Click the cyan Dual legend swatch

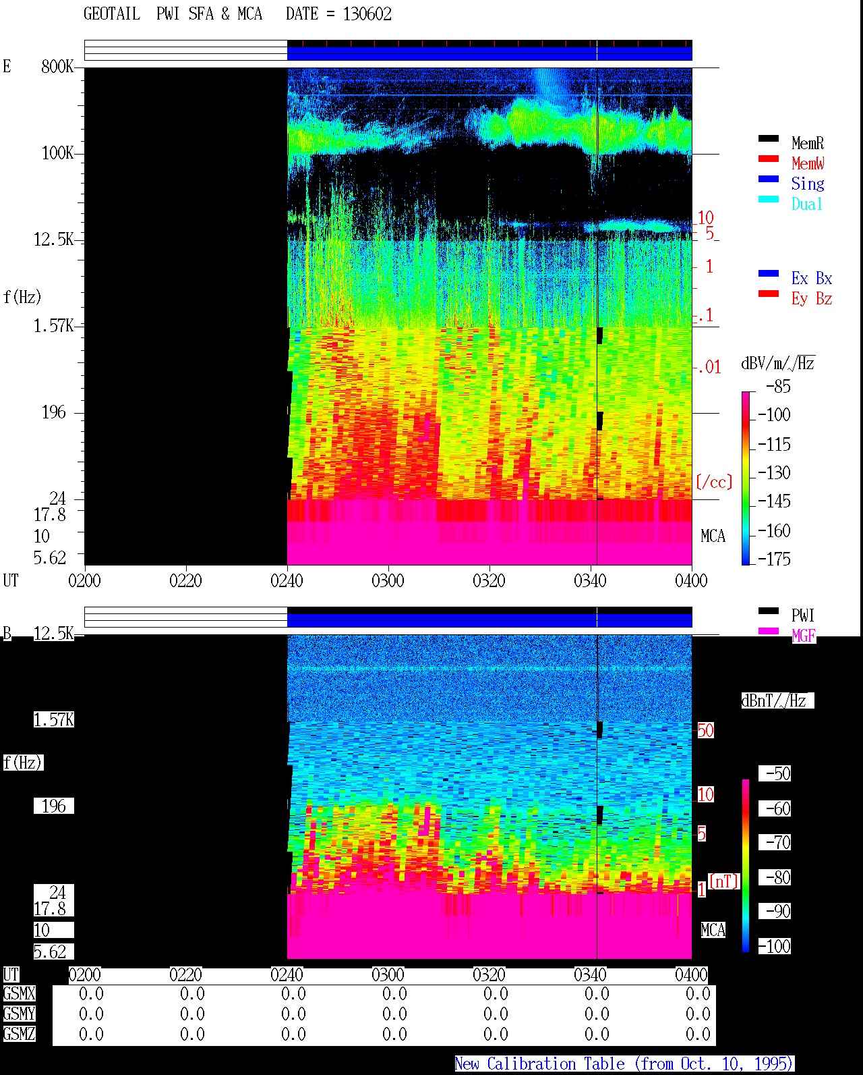(769, 199)
